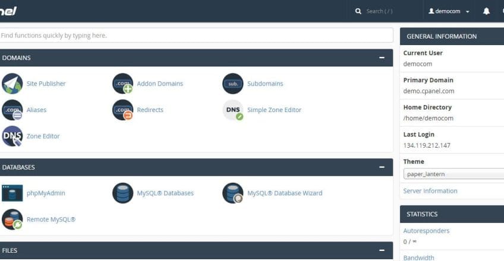Image resolution: width=504 pixels, height=261 pixels.
Task: Focus the Find functions quickly field
Action: tap(196, 35)
